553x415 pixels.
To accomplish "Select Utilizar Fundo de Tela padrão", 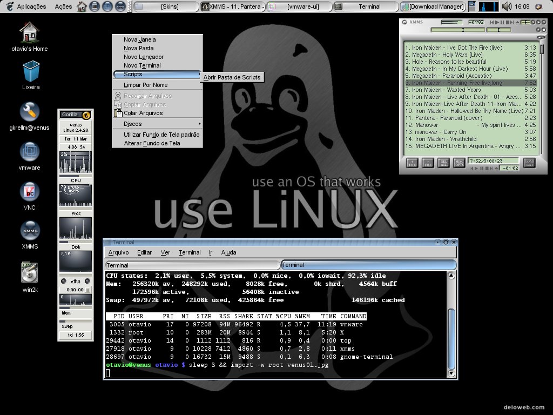I will [x=157, y=135].
